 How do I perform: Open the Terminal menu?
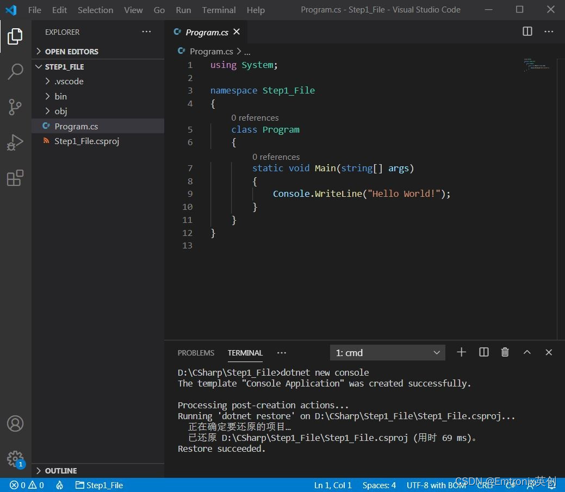219,10
